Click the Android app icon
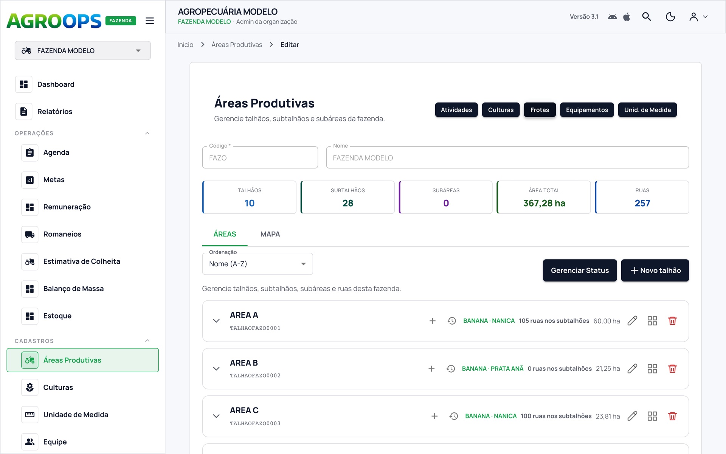The height and width of the screenshot is (454, 726). click(x=613, y=17)
